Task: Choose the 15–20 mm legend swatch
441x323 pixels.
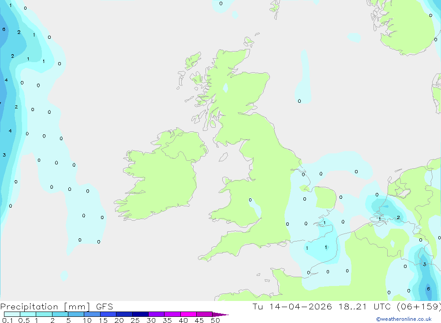Action: click(108, 314)
